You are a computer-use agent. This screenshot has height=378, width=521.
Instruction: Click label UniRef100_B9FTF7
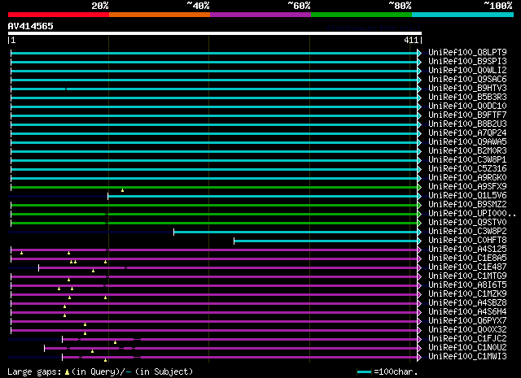(467, 115)
